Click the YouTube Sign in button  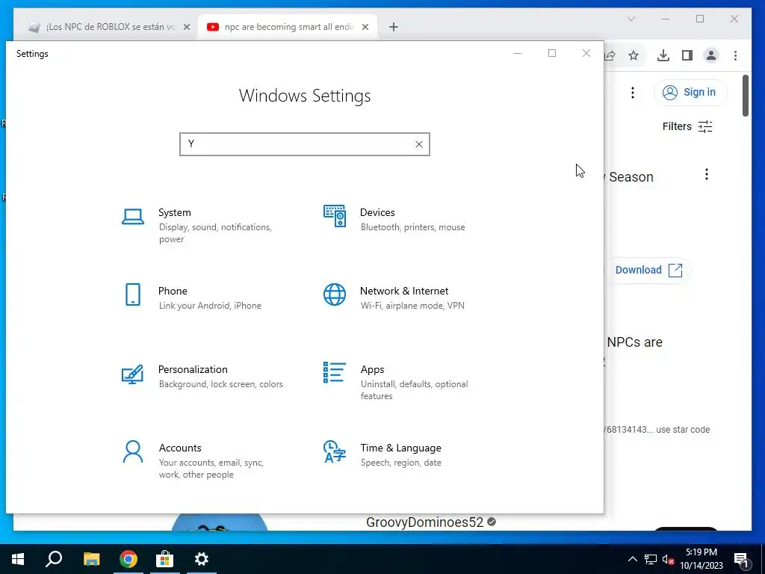[x=690, y=92]
